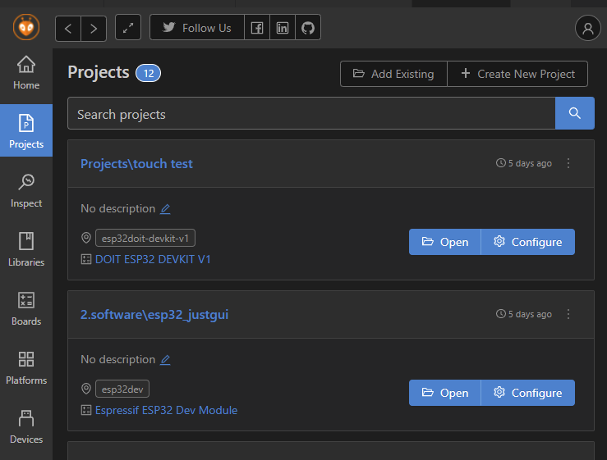Viewport: 607px width, 460px height.
Task: Edit description of touch test project
Action: pos(165,209)
